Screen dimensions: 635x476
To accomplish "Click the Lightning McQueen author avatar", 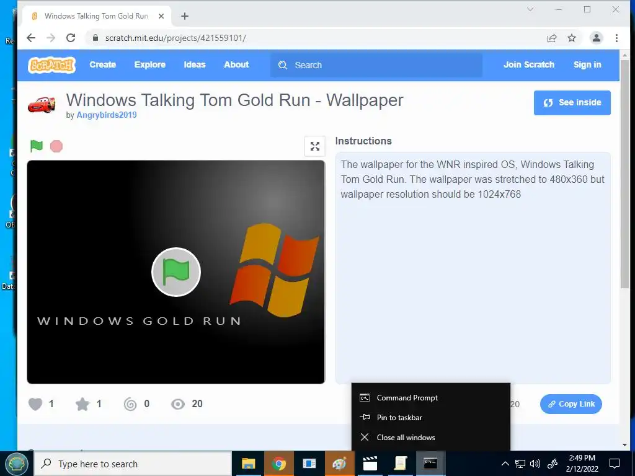I will [x=42, y=104].
